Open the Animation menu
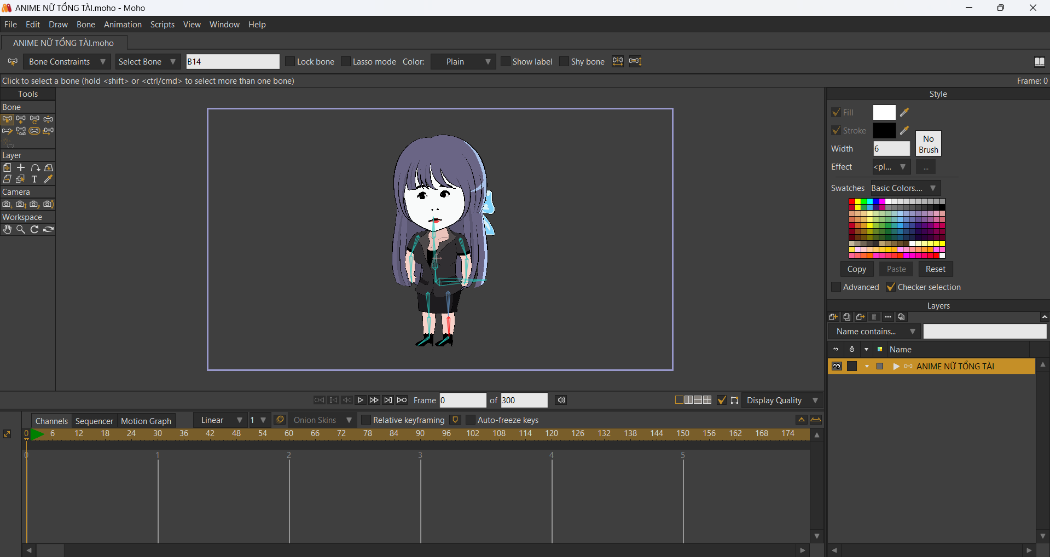The image size is (1050, 557). click(x=123, y=25)
